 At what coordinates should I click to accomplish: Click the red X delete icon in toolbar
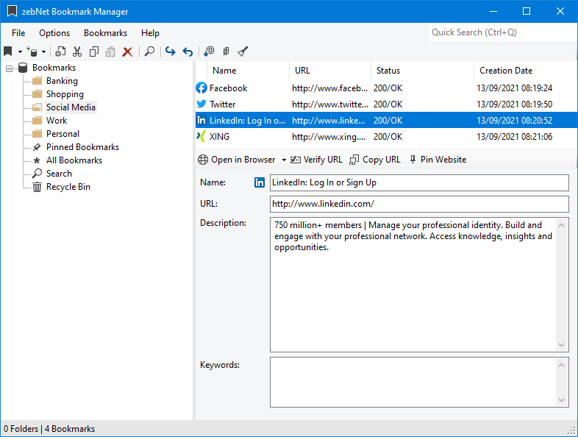coord(127,51)
